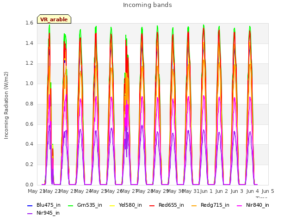Click the Incoming Radiation (W/m2) axis label
The height and width of the screenshot is (222, 296).
tap(6, 105)
